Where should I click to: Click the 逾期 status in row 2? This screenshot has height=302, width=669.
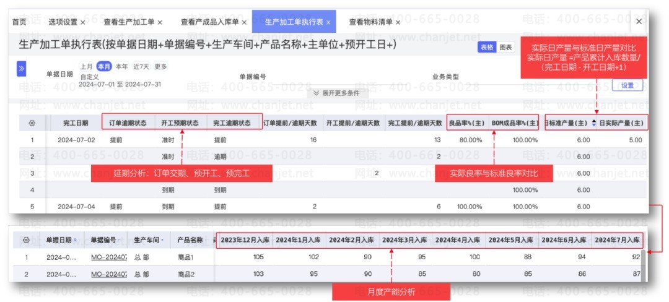pos(220,157)
